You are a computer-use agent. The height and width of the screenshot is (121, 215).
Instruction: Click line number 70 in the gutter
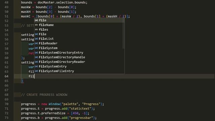coord(6,104)
